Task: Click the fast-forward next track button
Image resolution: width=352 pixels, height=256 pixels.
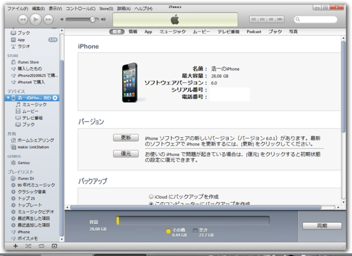Action: pyautogui.click(x=48, y=20)
